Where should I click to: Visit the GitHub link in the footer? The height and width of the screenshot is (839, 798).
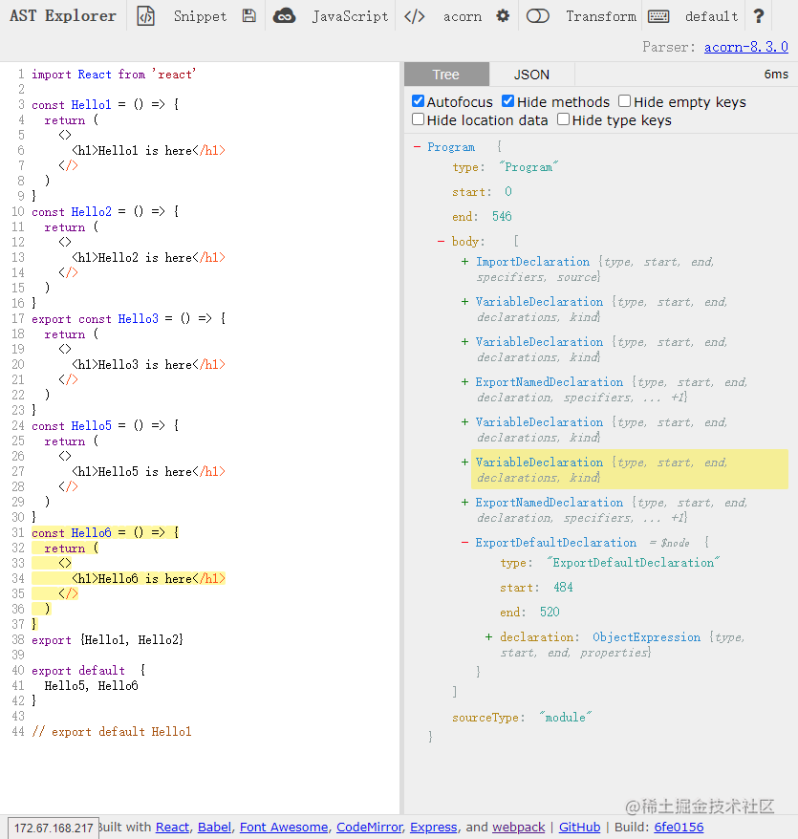[579, 827]
